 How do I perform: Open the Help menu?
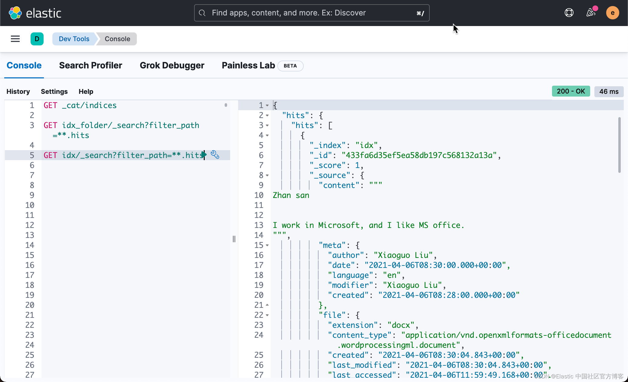(x=86, y=91)
